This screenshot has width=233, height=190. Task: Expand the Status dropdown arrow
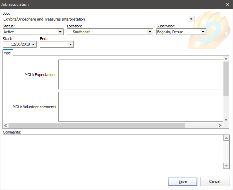[x=60, y=32]
